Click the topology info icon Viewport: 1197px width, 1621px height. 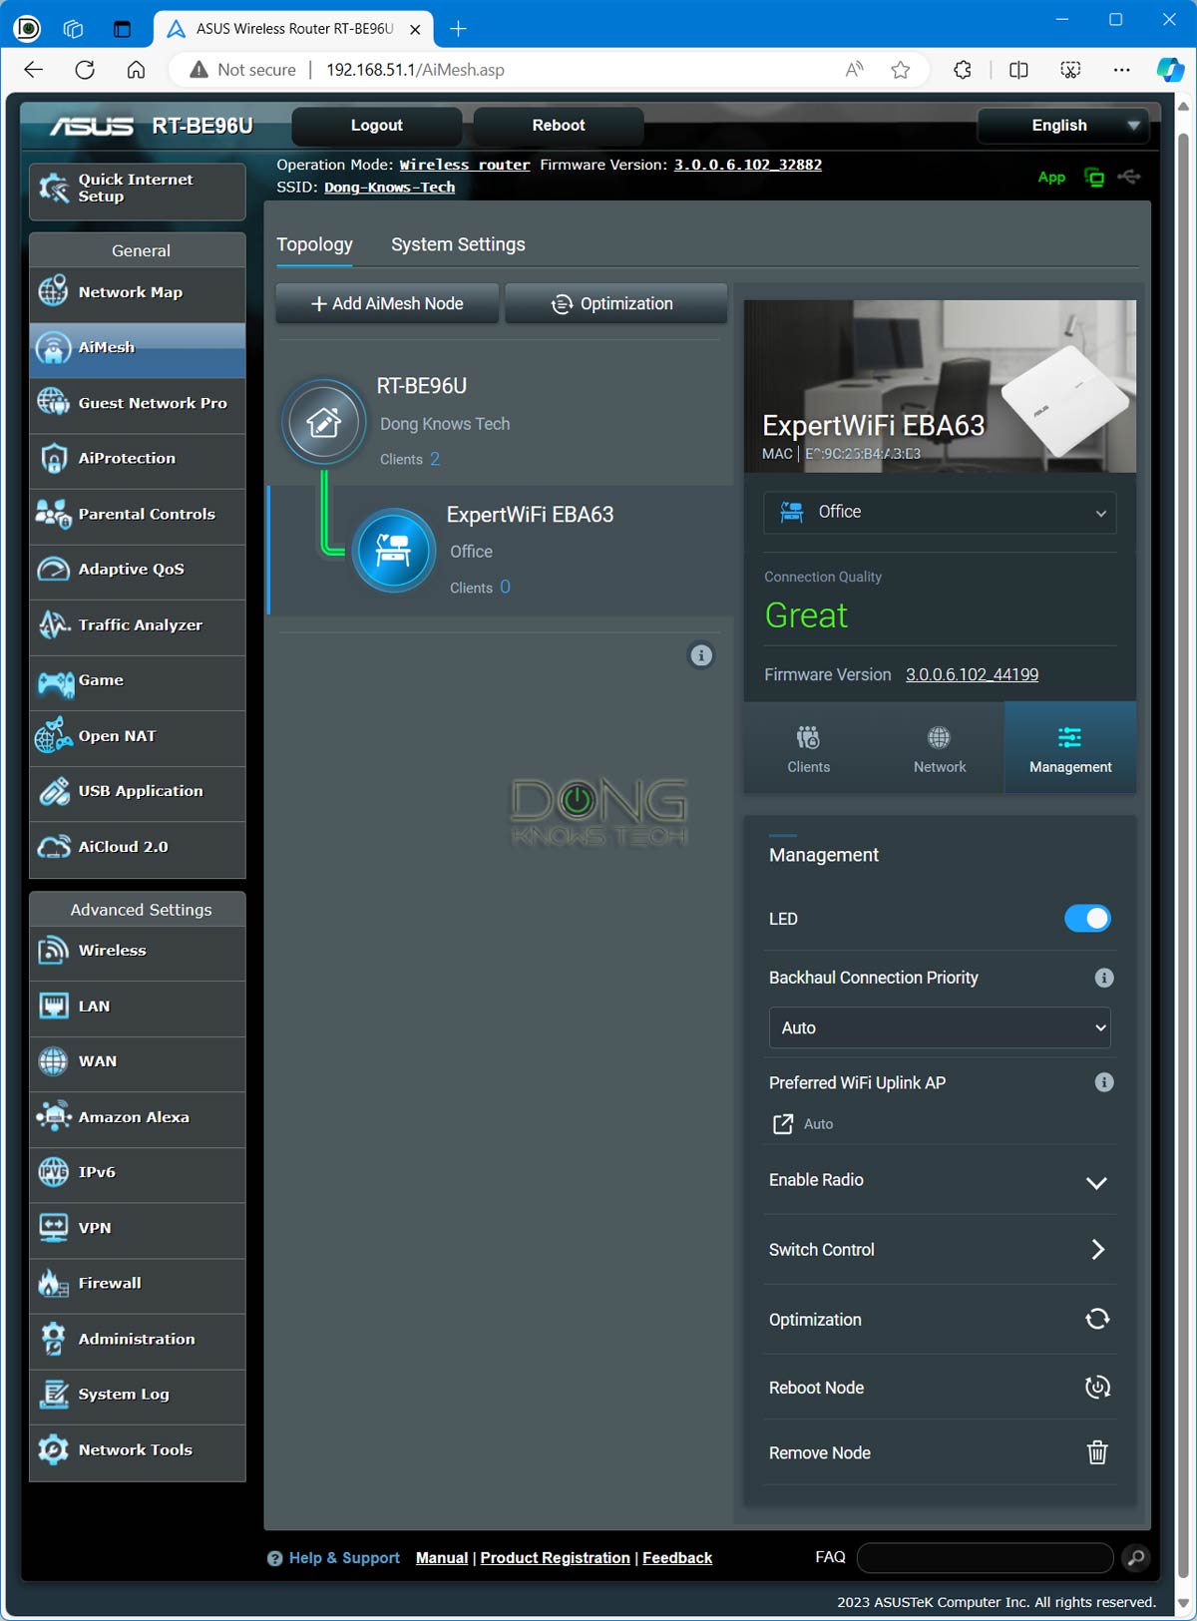point(701,655)
